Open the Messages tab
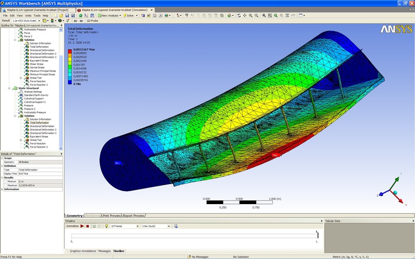Image resolution: width=415 pixels, height=259 pixels. pyautogui.click(x=105, y=251)
